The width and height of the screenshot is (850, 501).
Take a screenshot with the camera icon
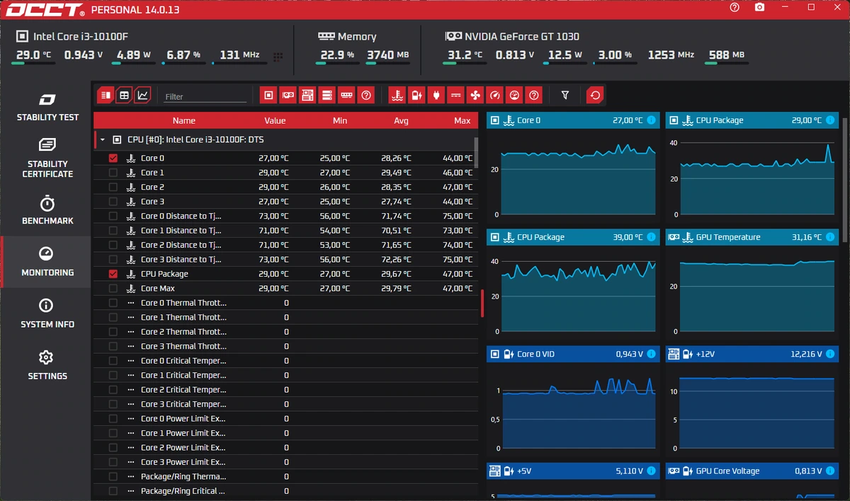click(x=759, y=8)
